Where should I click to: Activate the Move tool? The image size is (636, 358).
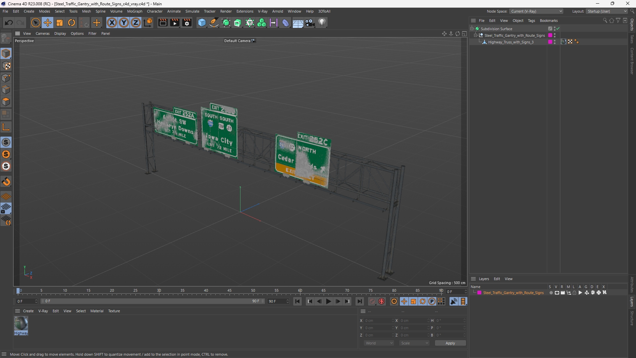(48, 23)
